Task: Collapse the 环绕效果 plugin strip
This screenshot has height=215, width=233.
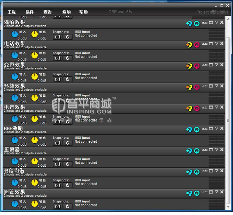Action: coord(217,86)
